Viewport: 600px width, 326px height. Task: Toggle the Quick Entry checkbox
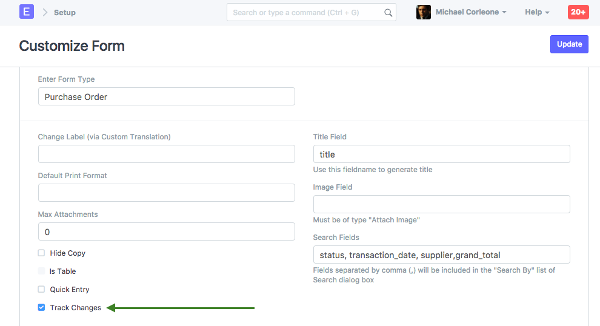[x=41, y=290]
